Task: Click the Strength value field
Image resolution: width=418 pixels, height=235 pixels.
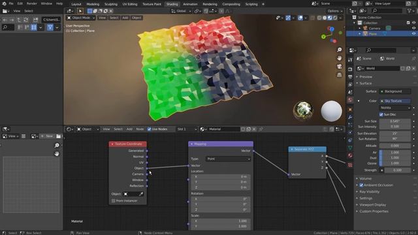Action: click(x=398, y=170)
